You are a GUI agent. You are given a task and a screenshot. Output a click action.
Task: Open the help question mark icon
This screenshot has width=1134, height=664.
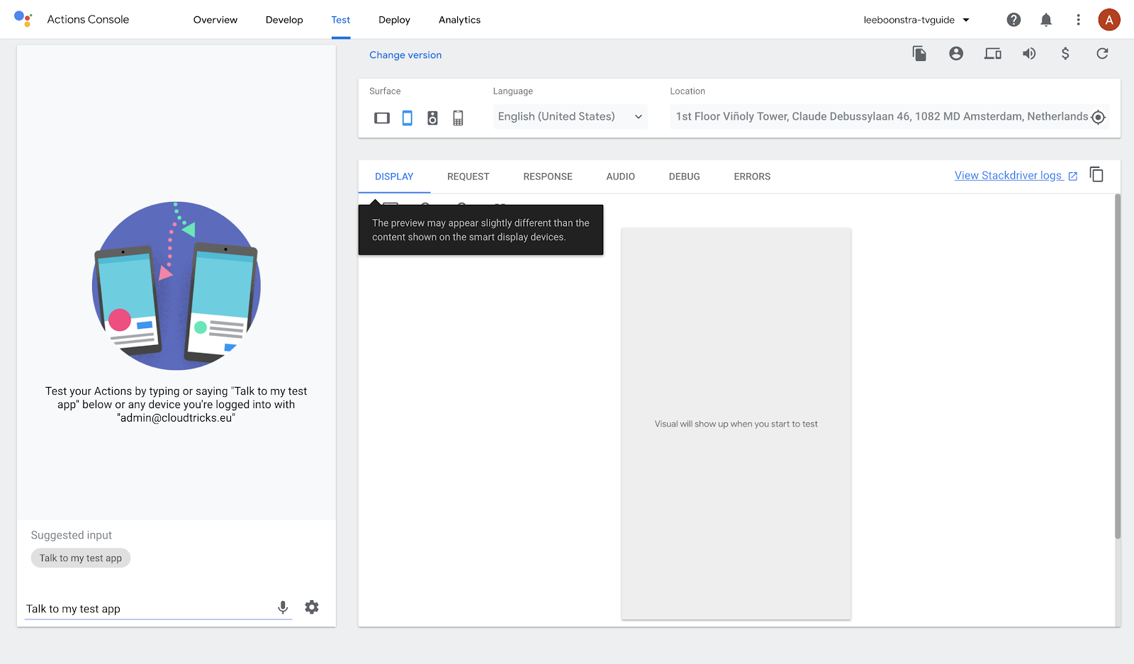[x=1014, y=20]
